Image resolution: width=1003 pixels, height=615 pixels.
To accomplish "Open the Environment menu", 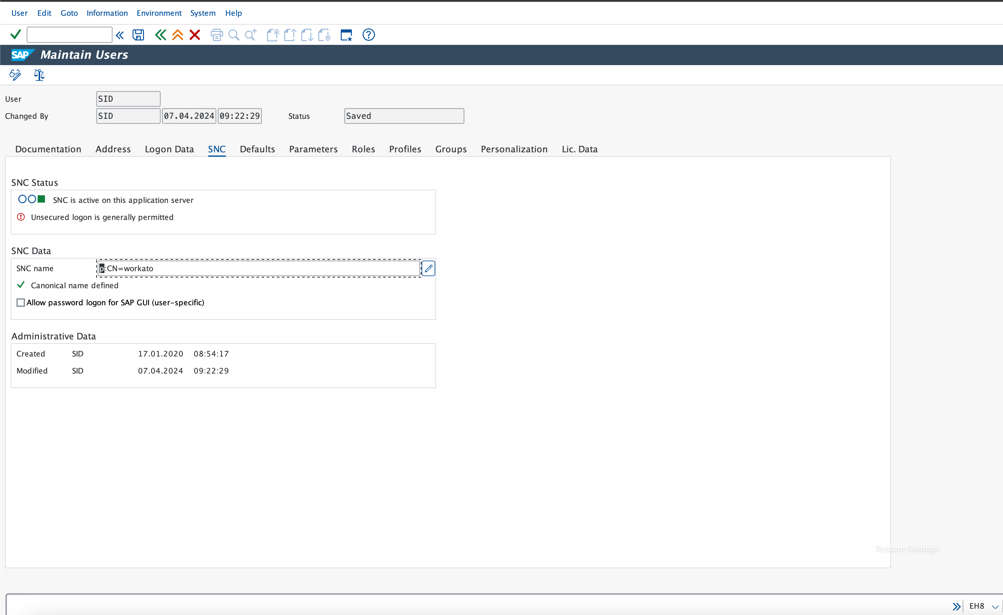I will [159, 13].
